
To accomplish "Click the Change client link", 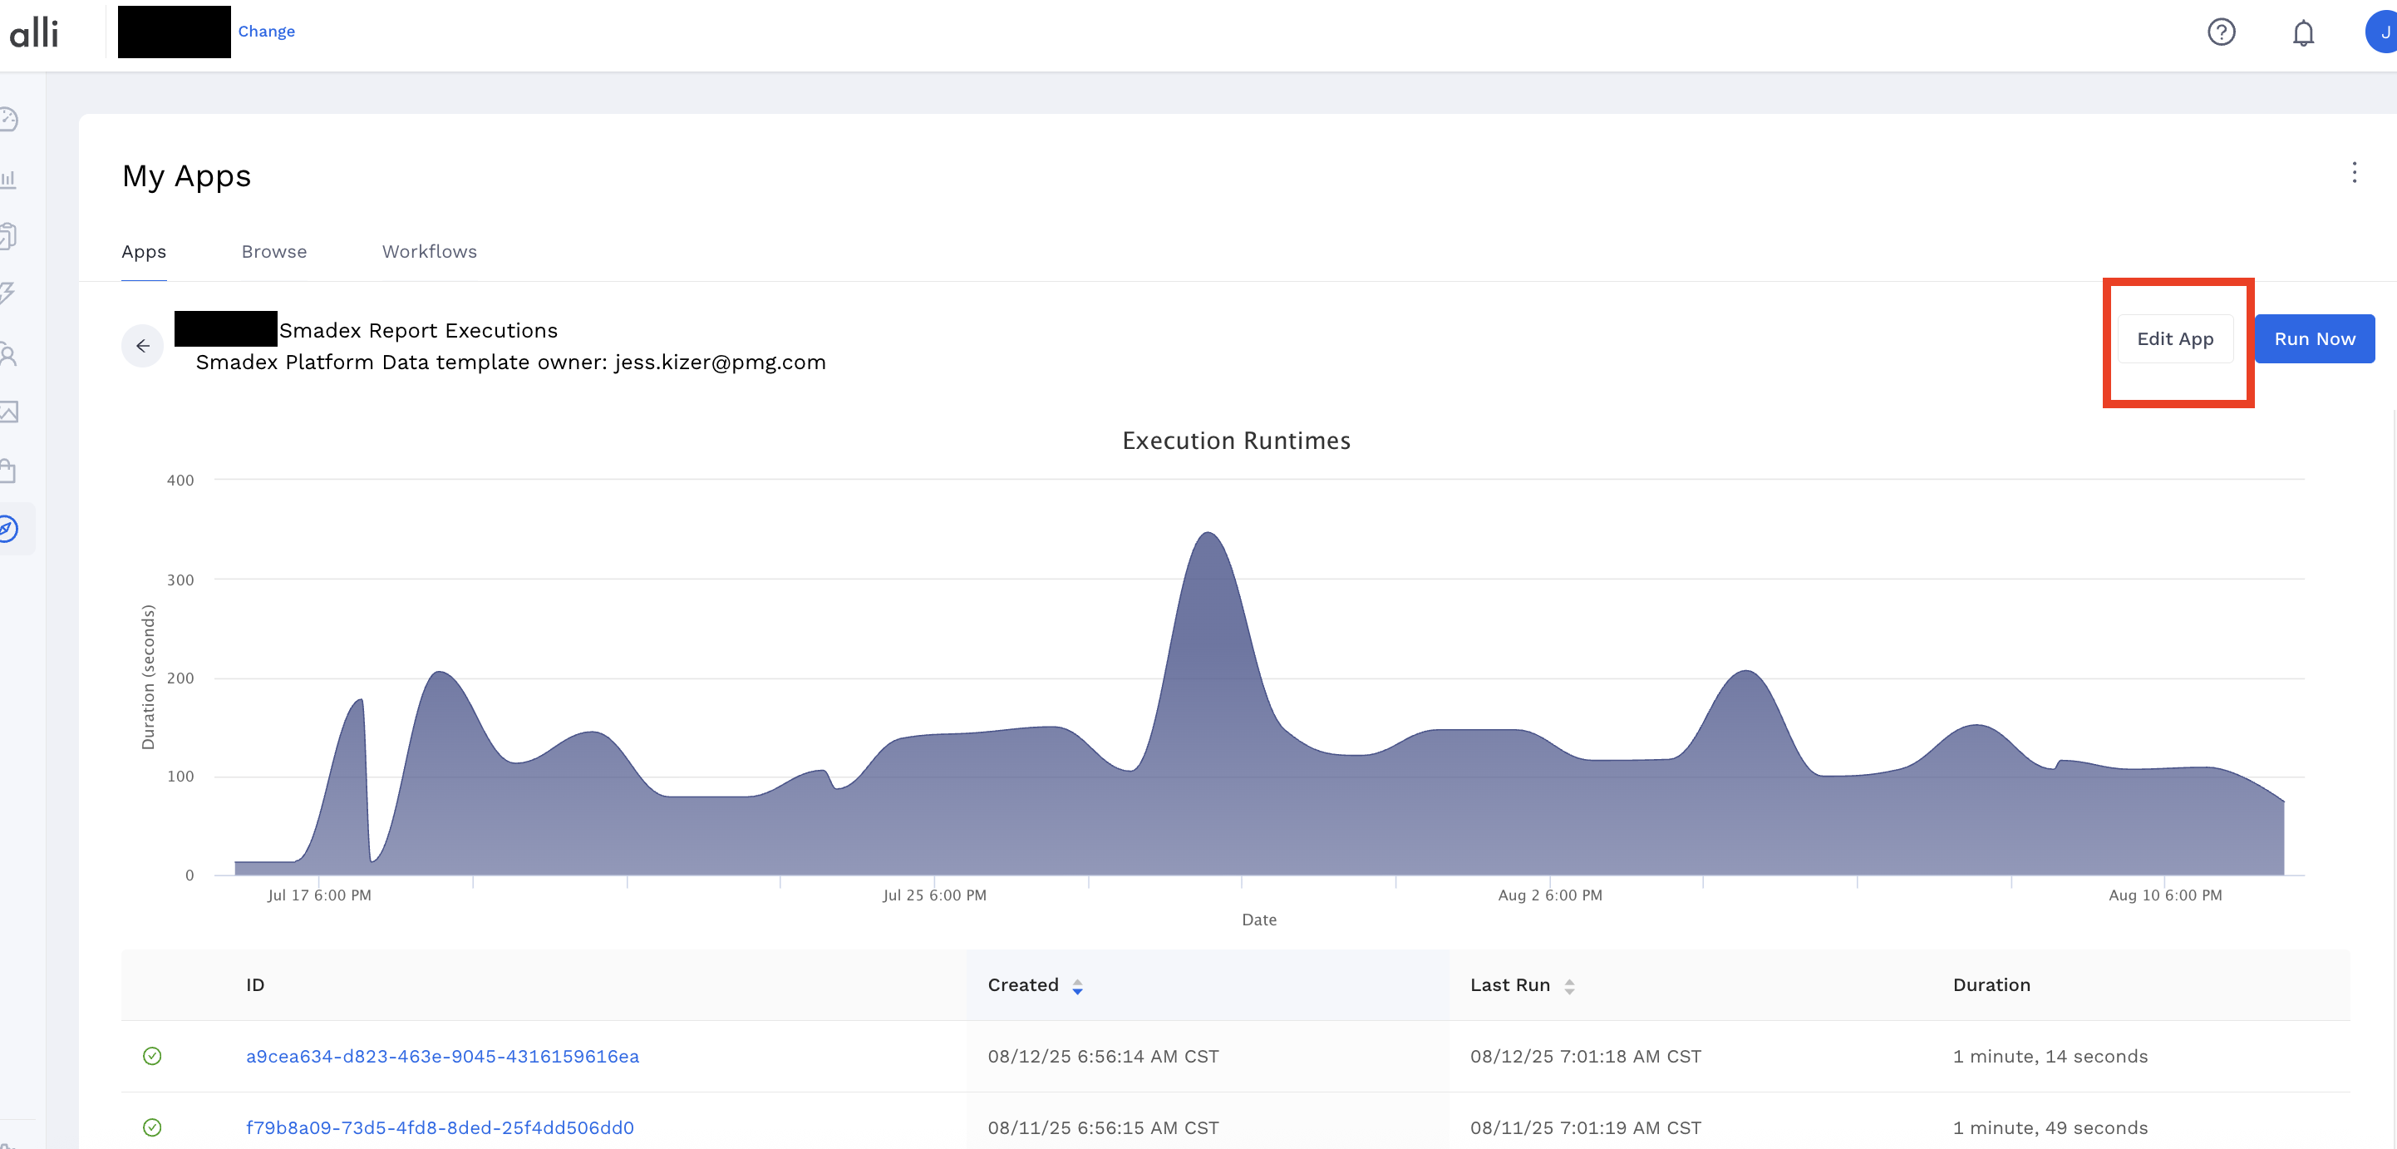I will pyautogui.click(x=266, y=32).
